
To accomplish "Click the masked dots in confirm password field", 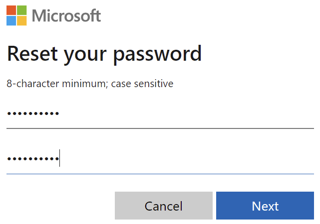I will (x=33, y=159).
